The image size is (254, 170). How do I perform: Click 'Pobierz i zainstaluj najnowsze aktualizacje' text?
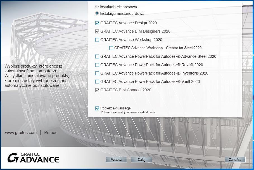(x=128, y=112)
